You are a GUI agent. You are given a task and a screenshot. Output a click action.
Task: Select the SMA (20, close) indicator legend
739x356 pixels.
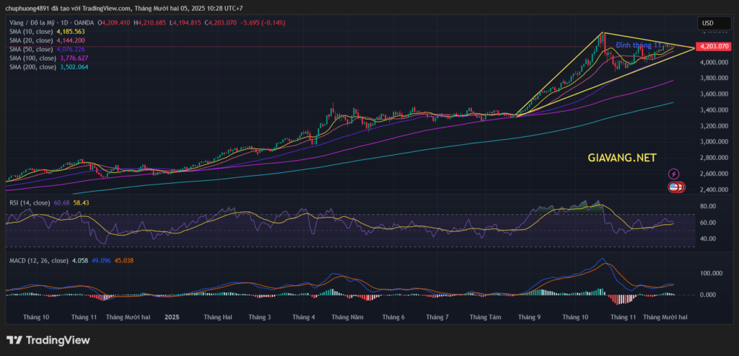(x=32, y=41)
